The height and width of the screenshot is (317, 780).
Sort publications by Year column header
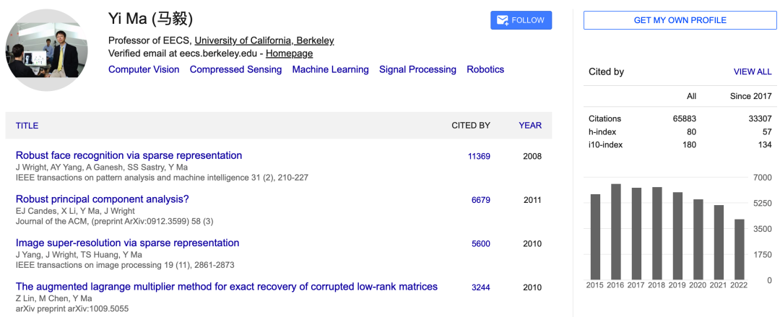[x=529, y=126]
